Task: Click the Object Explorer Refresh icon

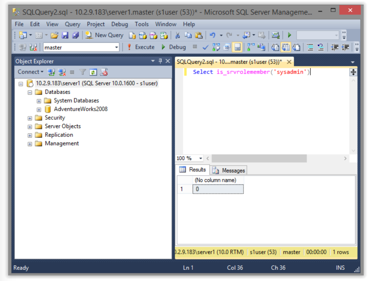Action: pos(93,72)
